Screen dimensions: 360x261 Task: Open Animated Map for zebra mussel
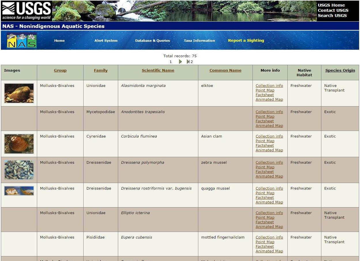[x=269, y=176]
